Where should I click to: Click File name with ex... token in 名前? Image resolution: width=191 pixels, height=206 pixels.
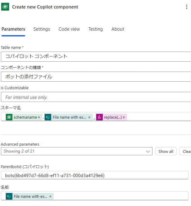click(x=30, y=196)
